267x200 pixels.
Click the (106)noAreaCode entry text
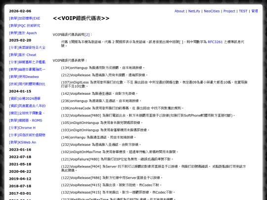(x=122, y=108)
